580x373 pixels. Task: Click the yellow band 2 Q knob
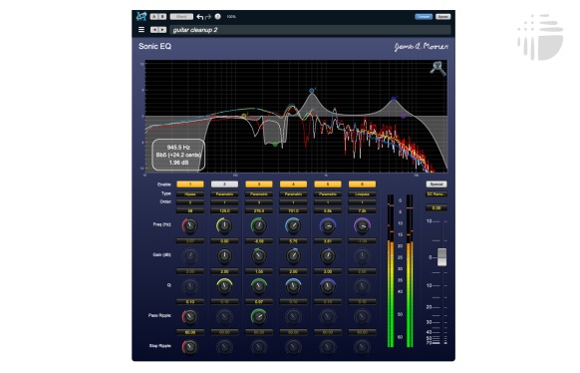[224, 286]
